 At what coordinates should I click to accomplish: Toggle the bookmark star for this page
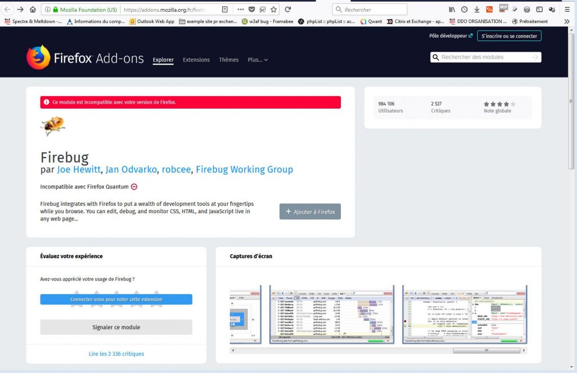tap(274, 10)
